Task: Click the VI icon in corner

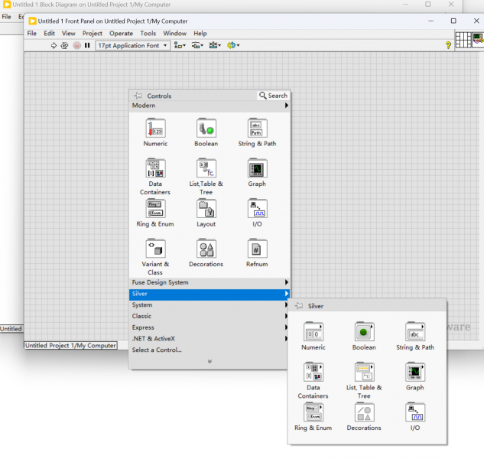Action: (478, 40)
